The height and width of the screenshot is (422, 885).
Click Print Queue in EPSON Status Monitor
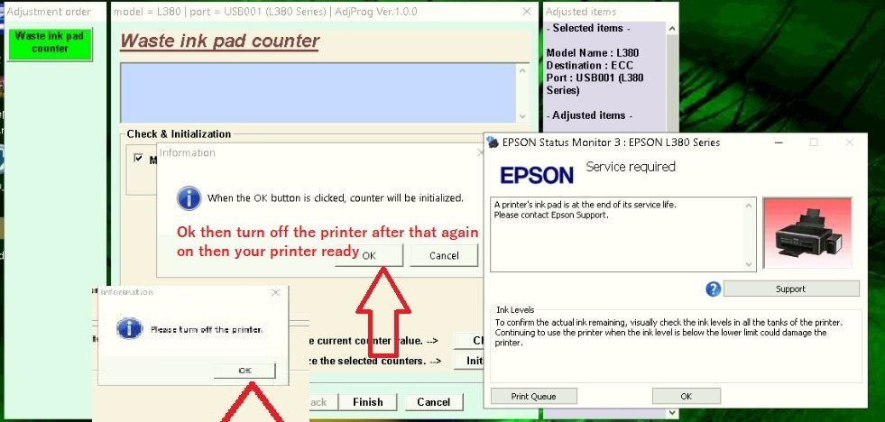[533, 396]
